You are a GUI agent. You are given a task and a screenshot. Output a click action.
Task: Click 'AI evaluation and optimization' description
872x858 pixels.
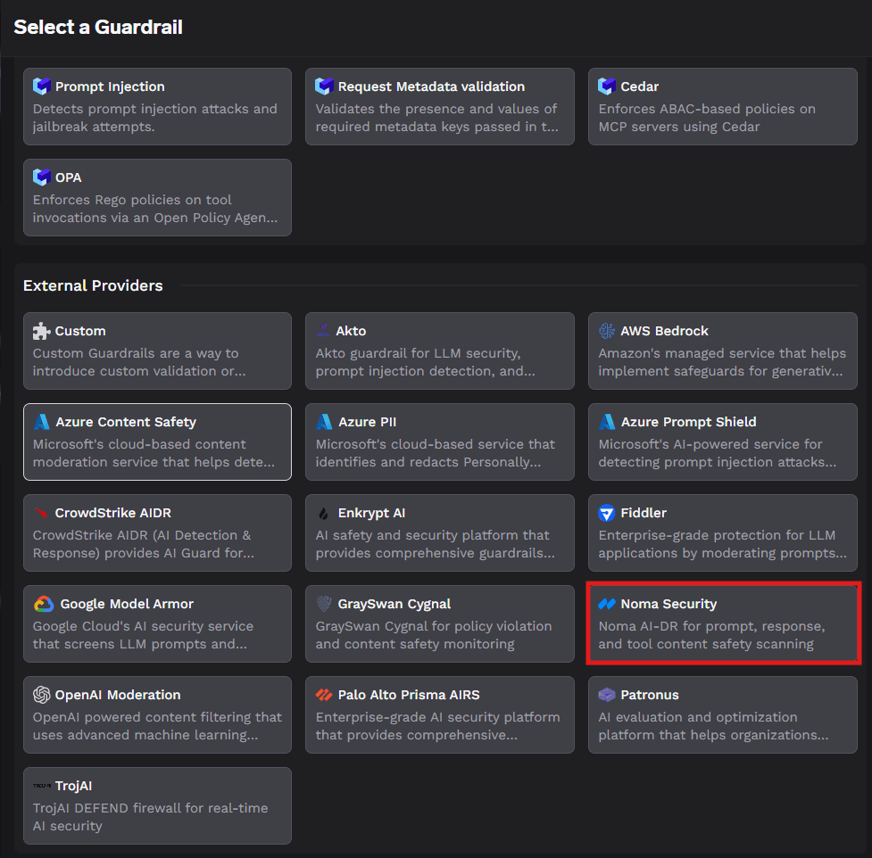[x=713, y=726]
